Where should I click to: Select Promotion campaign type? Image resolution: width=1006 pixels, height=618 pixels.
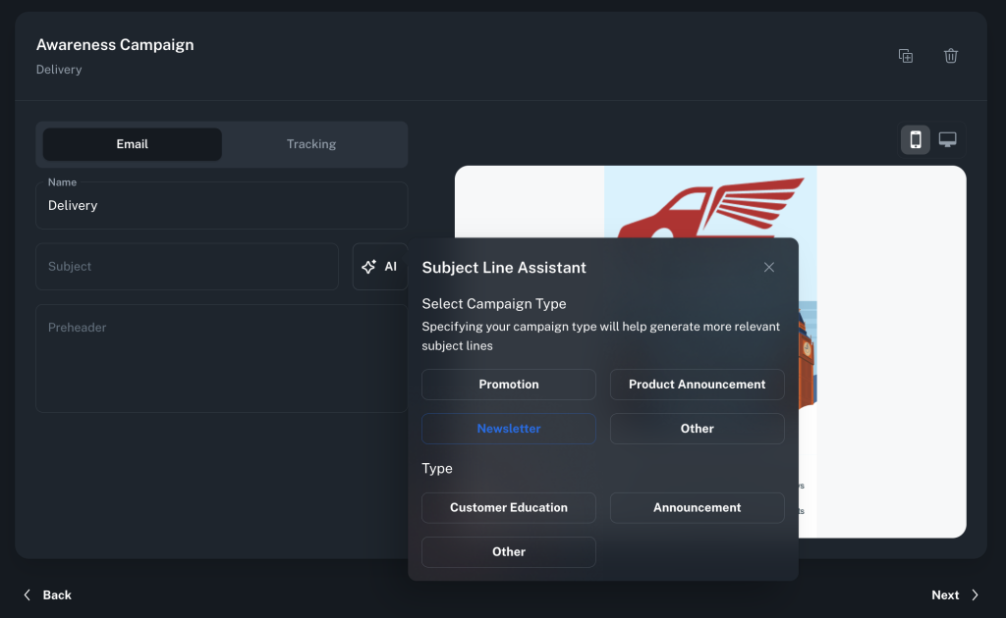(x=509, y=385)
